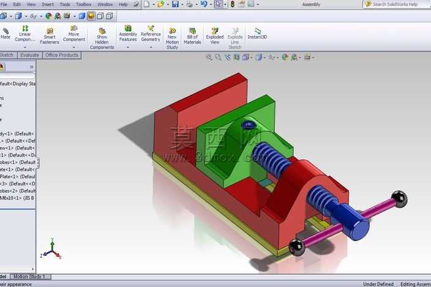
Task: Undo the last action
Action: point(204,4)
